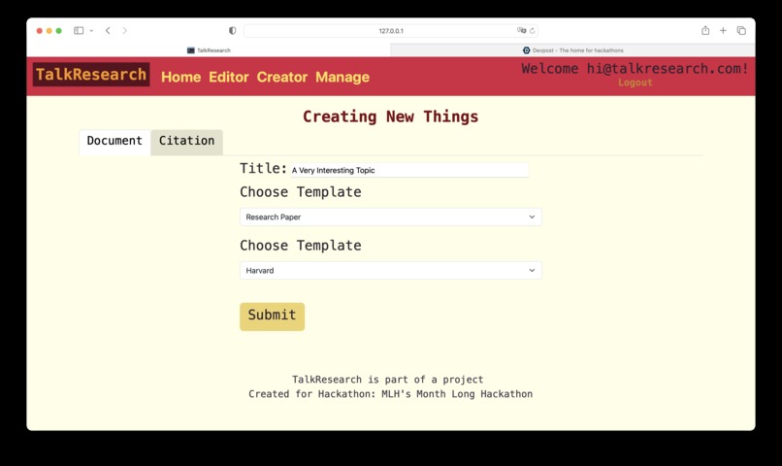Image resolution: width=782 pixels, height=466 pixels.
Task: Click the yellow minimize window button
Action: [49, 31]
